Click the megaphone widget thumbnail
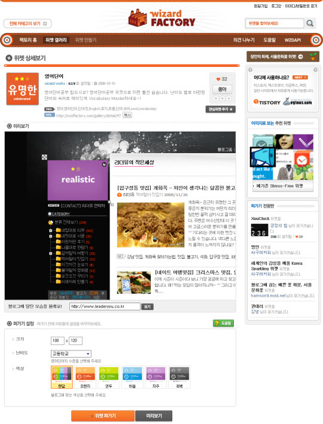Viewport: 323px width, 424px height. point(263,157)
